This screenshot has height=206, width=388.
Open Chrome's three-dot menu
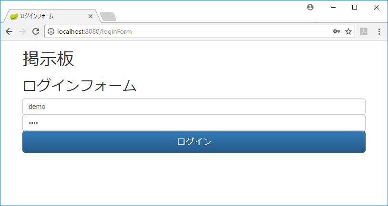click(379, 31)
